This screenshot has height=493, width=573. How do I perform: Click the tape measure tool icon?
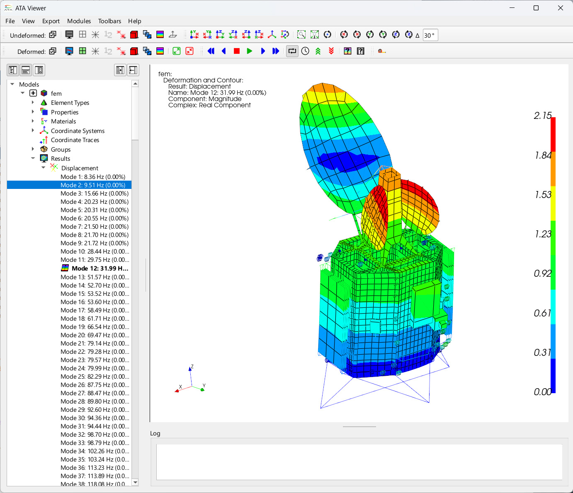click(382, 51)
